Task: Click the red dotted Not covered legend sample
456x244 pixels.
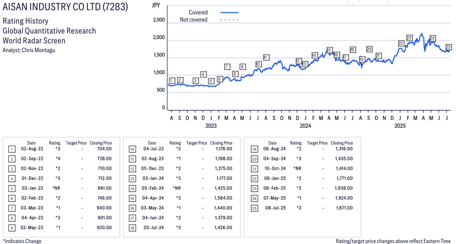Action: point(229,20)
